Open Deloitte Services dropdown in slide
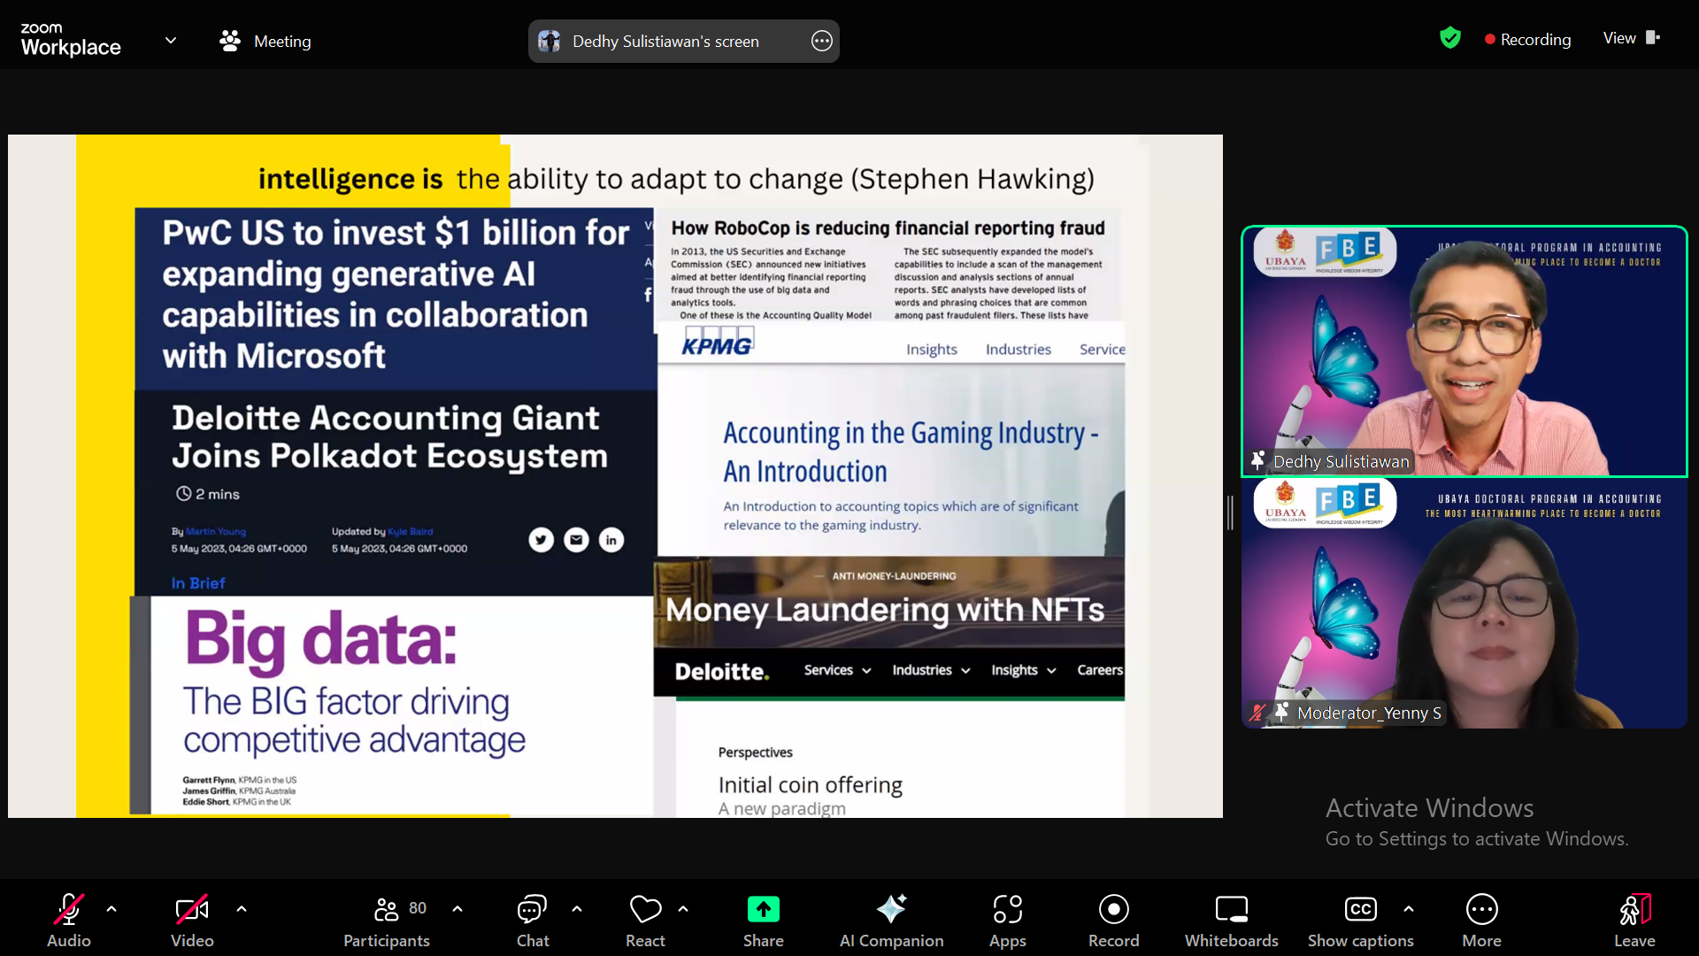 [x=837, y=670]
